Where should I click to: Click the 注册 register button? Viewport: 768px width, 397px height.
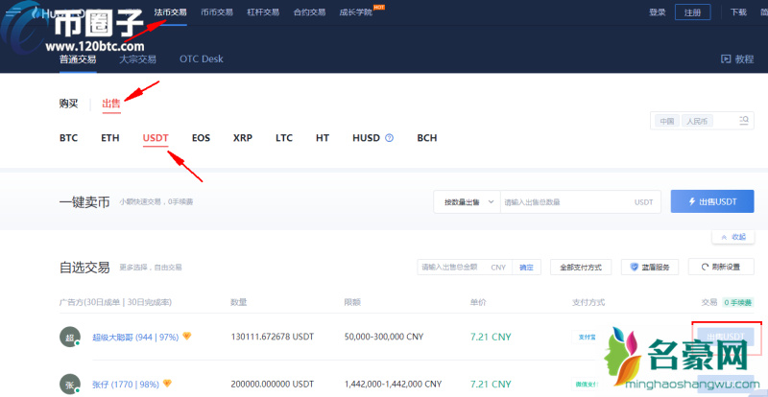click(x=692, y=12)
